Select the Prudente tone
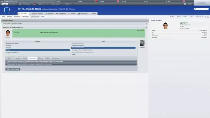Screen dimensions: 210x118 tap(47, 58)
